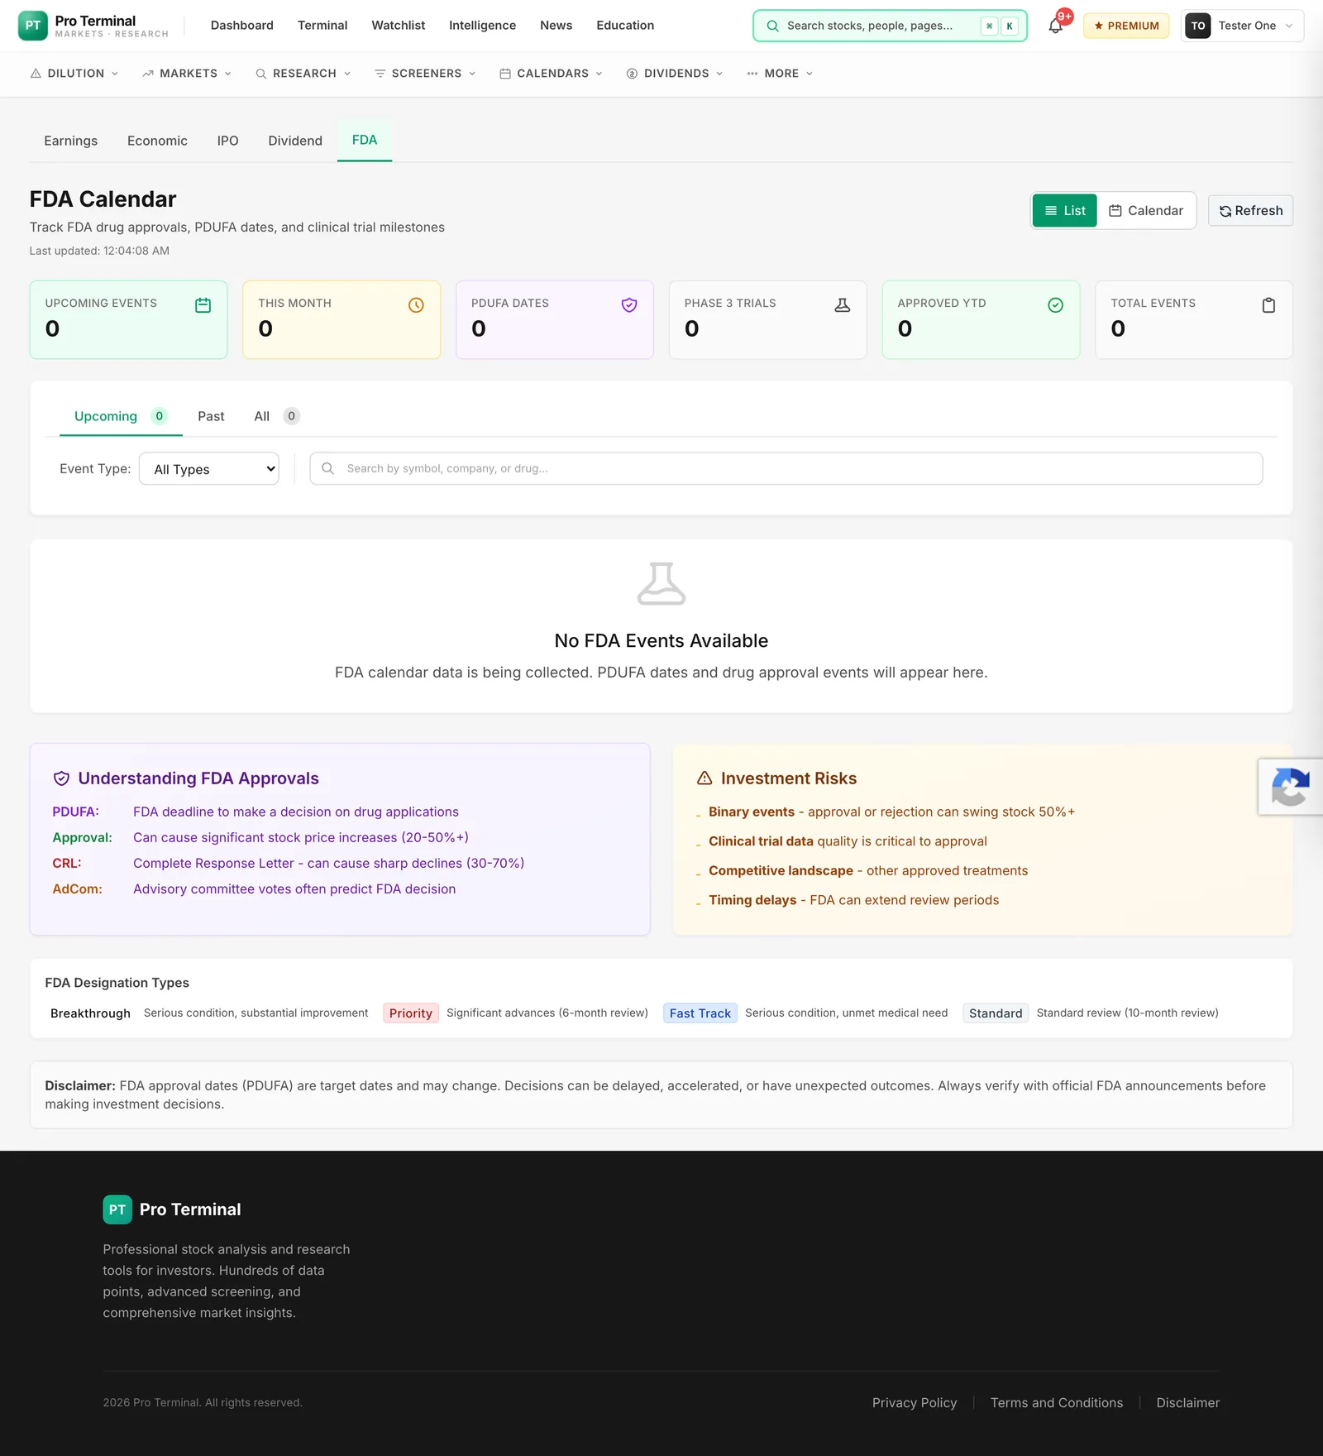
Task: Click the "No FDA Events Available" heading
Action: point(661,641)
